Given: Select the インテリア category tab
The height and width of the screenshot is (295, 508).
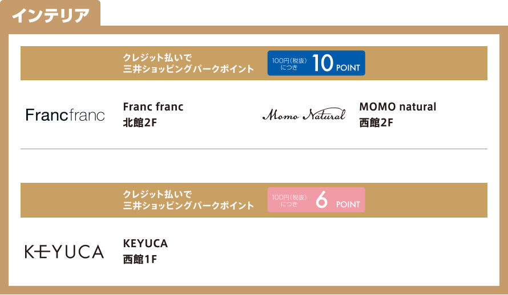Looking at the screenshot, I should (51, 15).
